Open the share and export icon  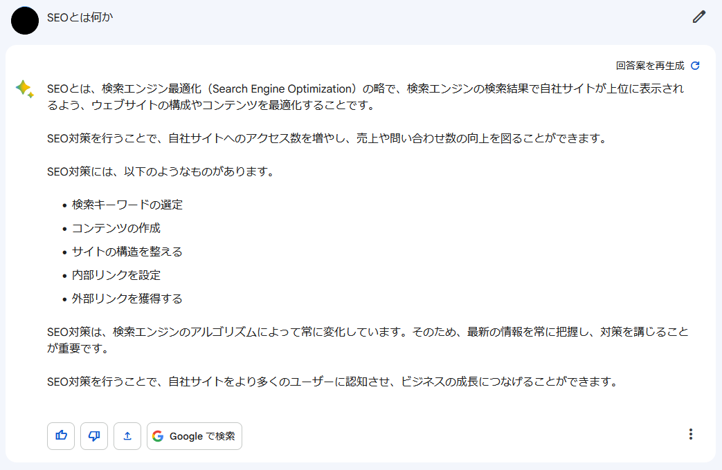127,436
